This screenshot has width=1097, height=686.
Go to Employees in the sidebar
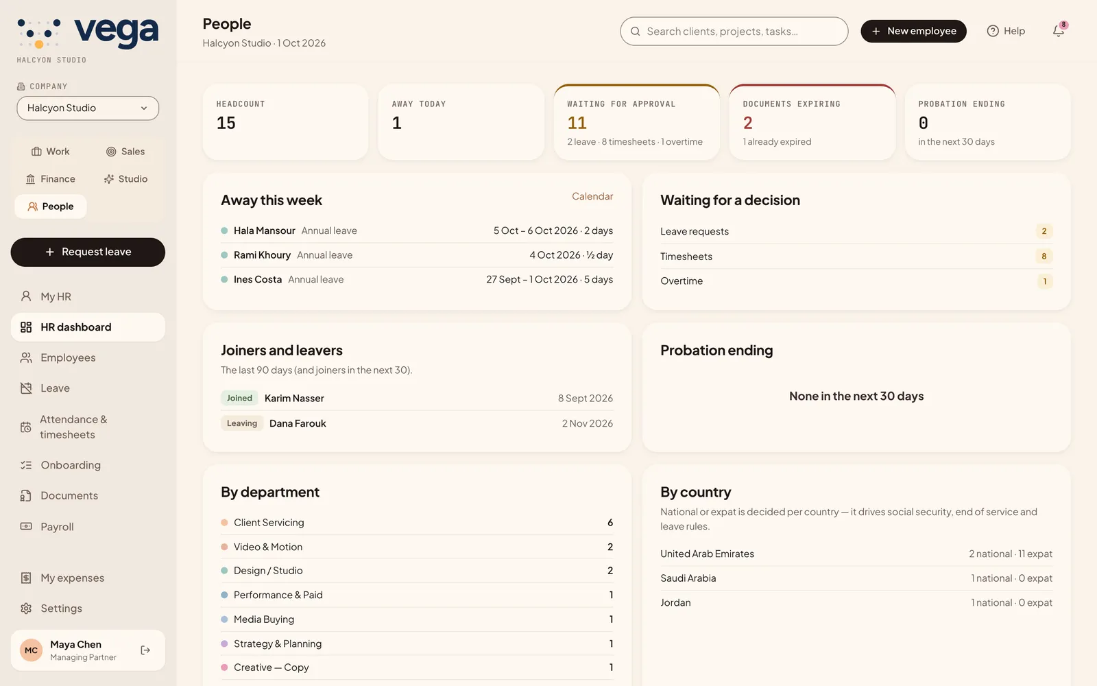[x=88, y=357]
